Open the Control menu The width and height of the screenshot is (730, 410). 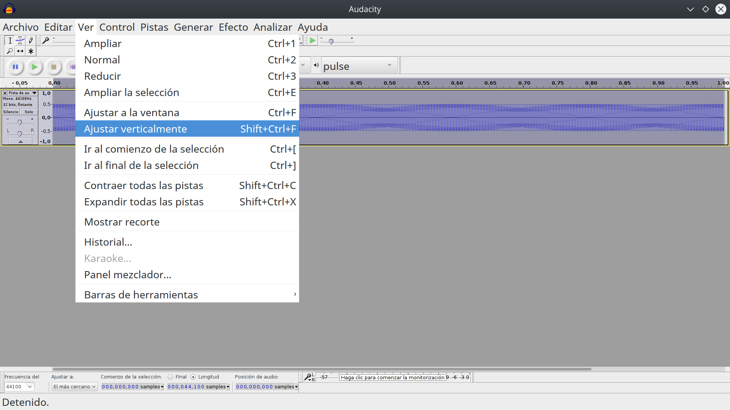click(x=117, y=27)
